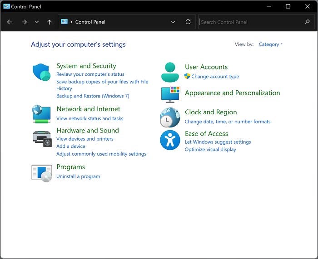318x259 pixels.
Task: Click the Hardware and Sound printer icon
Action: tap(41, 138)
